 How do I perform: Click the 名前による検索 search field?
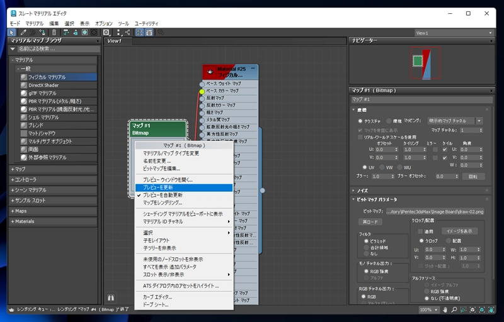pos(59,49)
